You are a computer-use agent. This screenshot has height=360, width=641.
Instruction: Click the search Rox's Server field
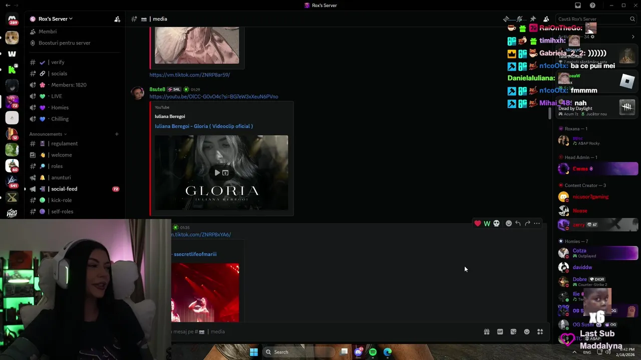[x=596, y=19]
